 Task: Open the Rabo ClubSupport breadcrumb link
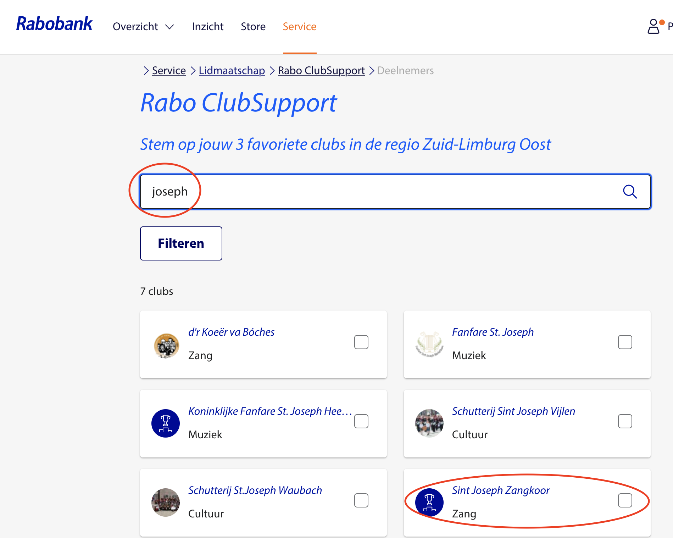click(321, 71)
